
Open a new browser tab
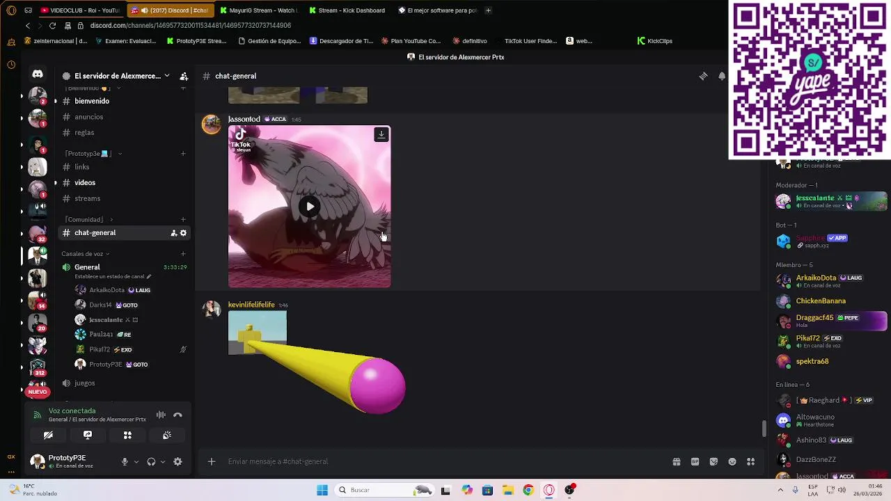[488, 10]
